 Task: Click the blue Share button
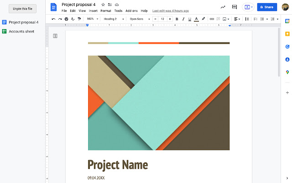tap(267, 7)
